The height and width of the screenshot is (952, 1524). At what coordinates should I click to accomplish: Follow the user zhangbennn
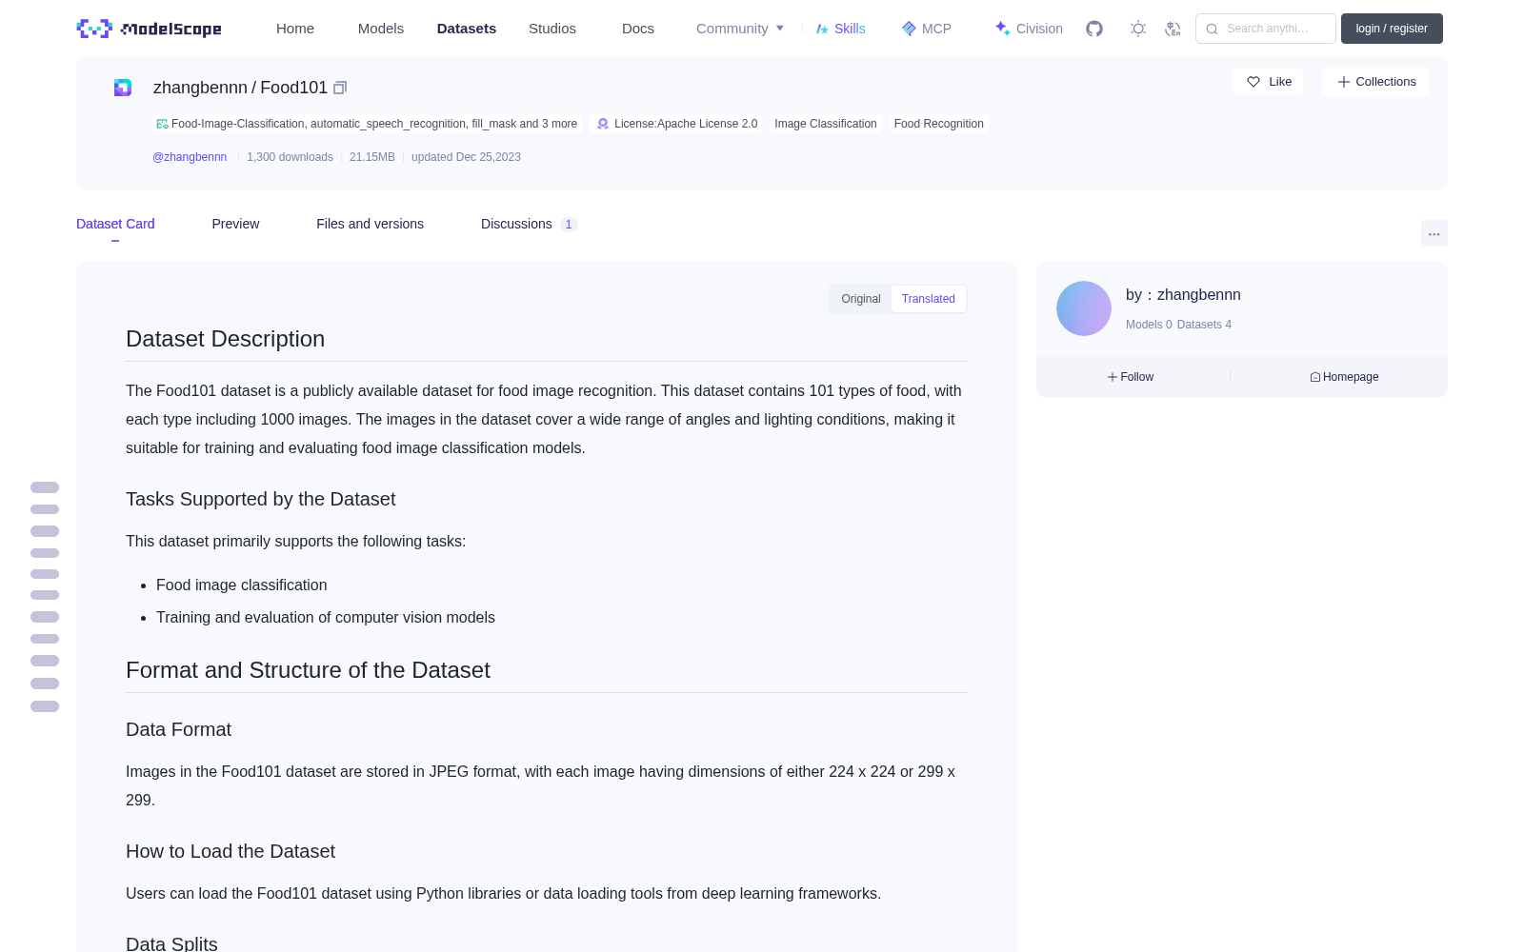(1131, 377)
